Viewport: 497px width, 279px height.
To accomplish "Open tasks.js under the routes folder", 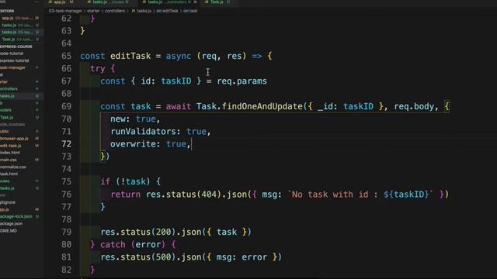I will 7,188.
